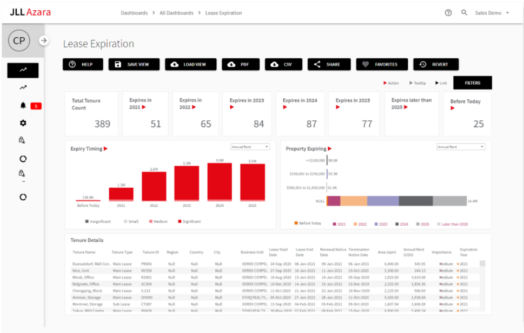Click the Insignificant legend swatch
524x333 pixels.
click(87, 221)
